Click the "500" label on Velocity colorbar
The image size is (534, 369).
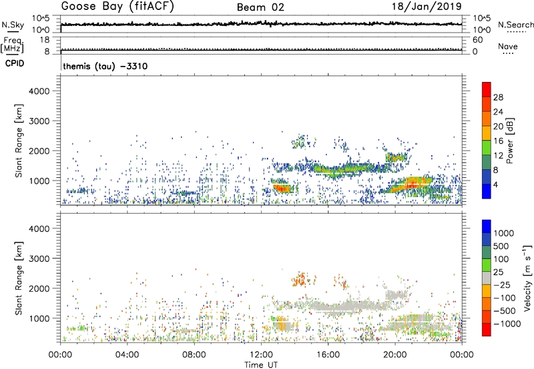pyautogui.click(x=501, y=246)
